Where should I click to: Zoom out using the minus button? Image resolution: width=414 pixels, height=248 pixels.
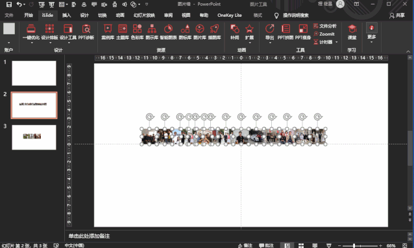point(339,245)
